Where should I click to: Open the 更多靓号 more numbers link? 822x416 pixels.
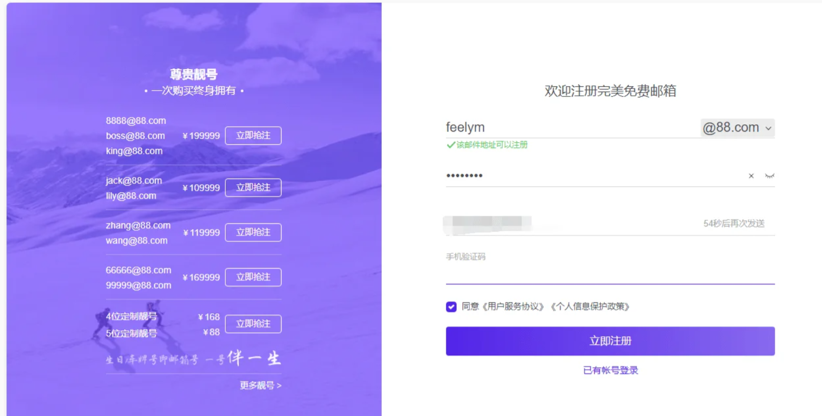260,385
